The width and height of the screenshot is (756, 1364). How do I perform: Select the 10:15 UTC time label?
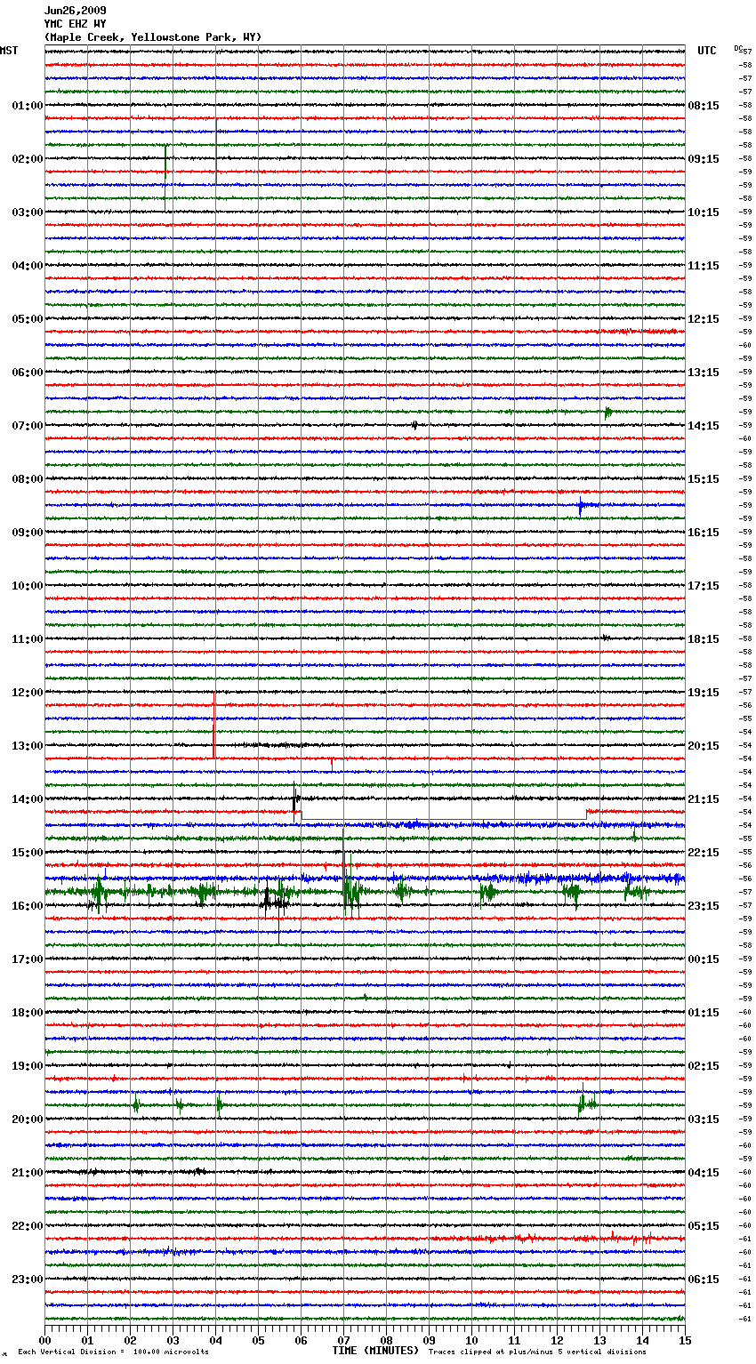click(704, 213)
